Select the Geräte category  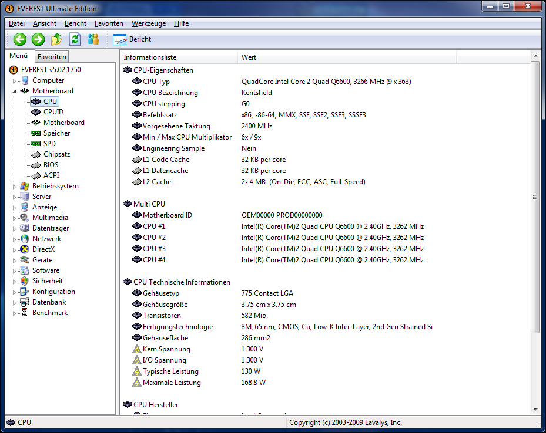(x=42, y=259)
